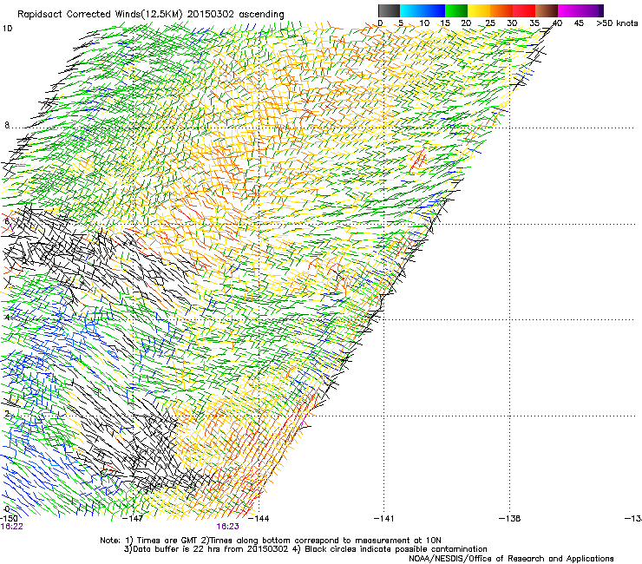Click the '10' latitude axis label

coord(7,29)
